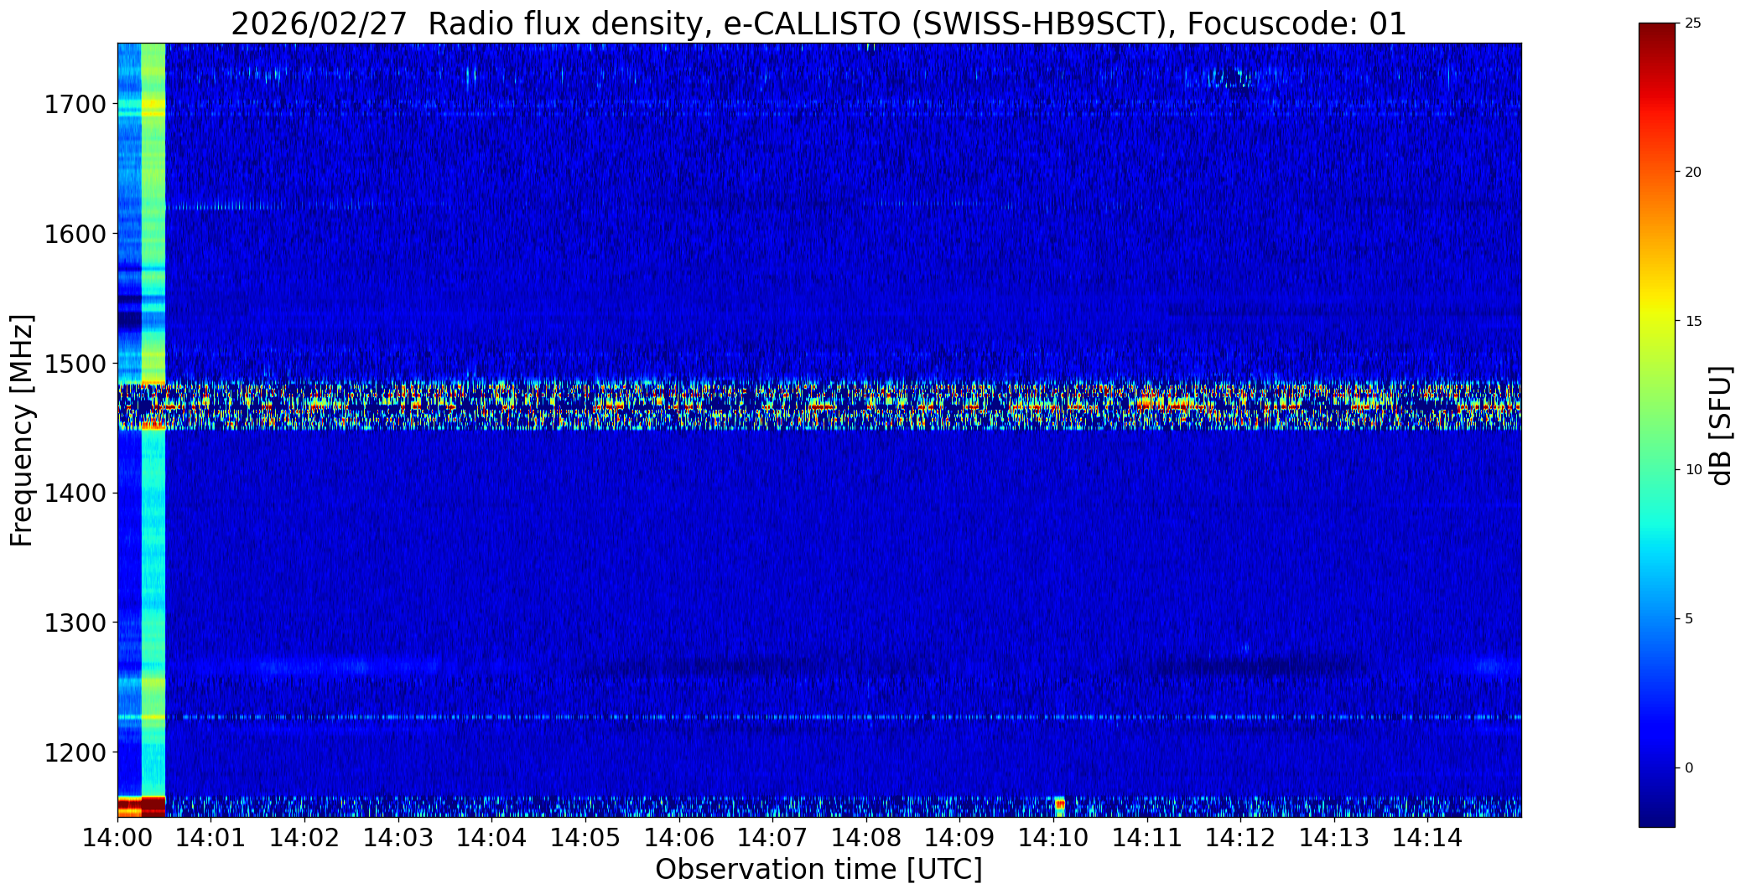The image size is (1746, 894).
Task: Click the 14:02 time tick label
Action: click(x=305, y=837)
